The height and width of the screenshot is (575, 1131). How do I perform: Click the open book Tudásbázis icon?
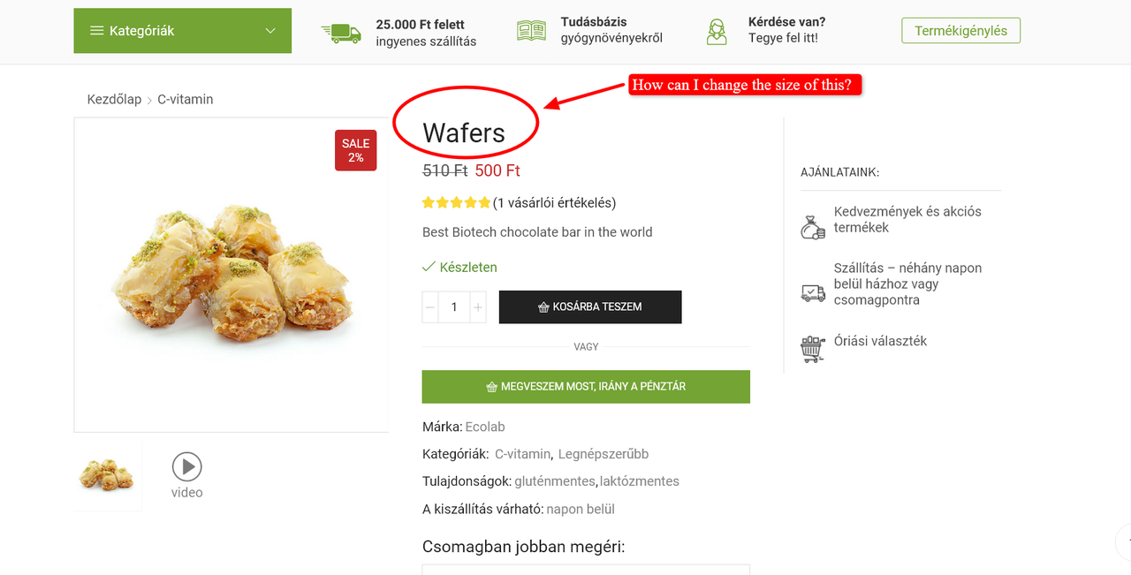(x=532, y=31)
